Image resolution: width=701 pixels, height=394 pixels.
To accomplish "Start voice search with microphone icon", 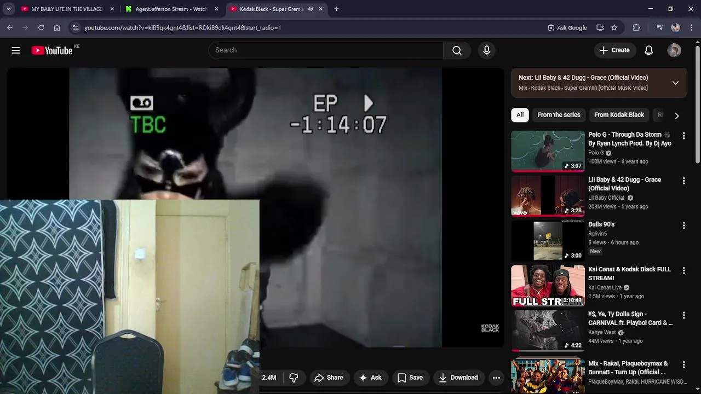I will coord(486,50).
